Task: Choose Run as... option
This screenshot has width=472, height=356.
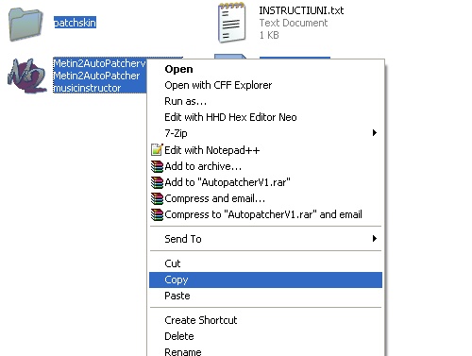Action: click(186, 101)
